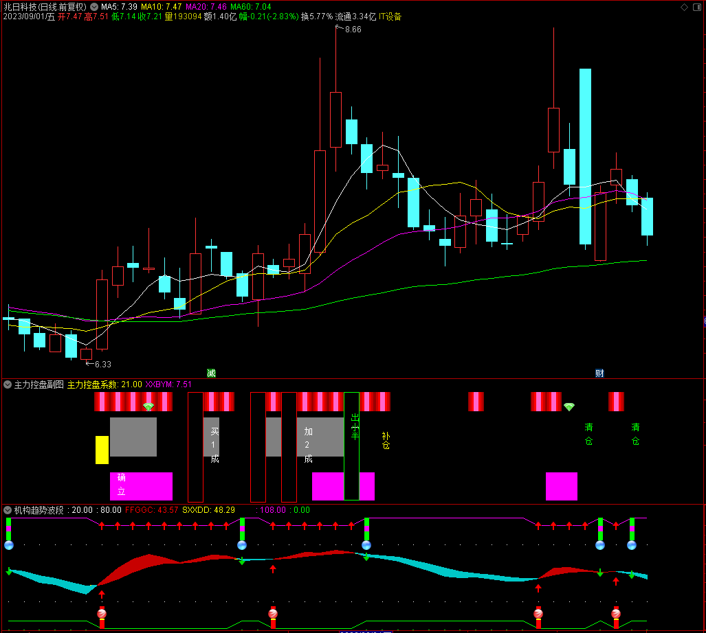
Task: Click the 兆日科技(日线.前复权) chart title
Action: 45,7
